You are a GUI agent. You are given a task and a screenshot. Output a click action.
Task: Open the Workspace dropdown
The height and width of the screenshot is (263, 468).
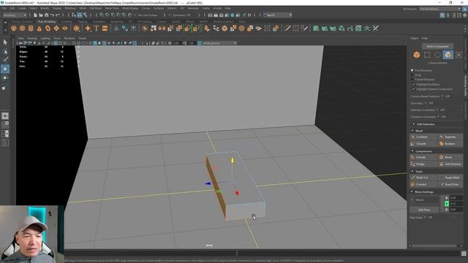[x=440, y=9]
